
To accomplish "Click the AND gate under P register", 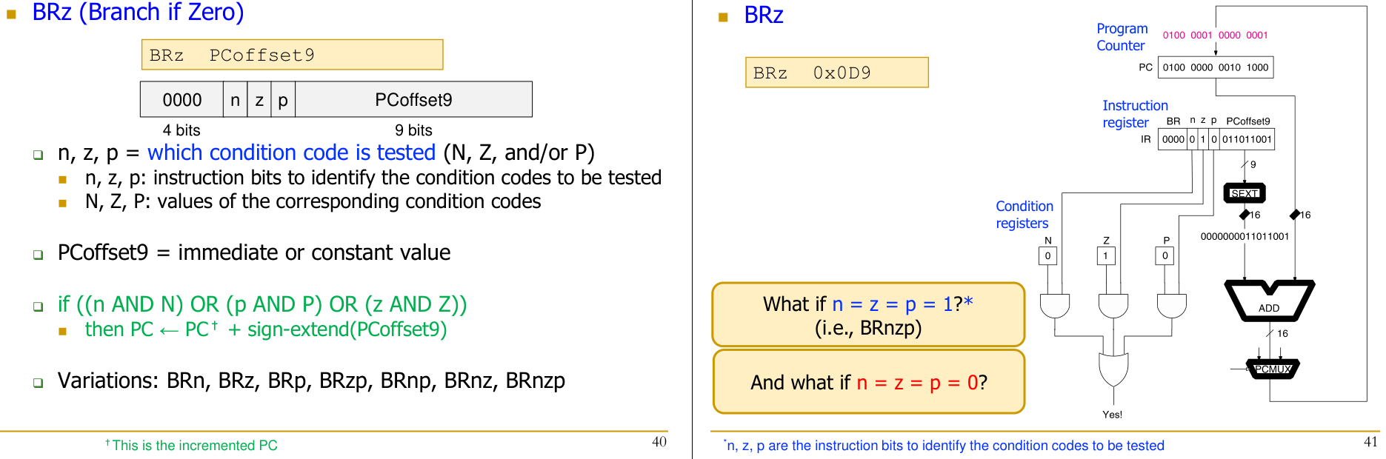I will pos(1171,305).
